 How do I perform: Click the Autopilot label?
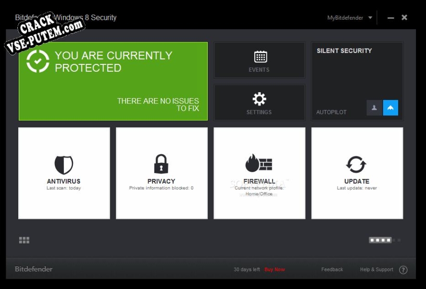tap(331, 112)
